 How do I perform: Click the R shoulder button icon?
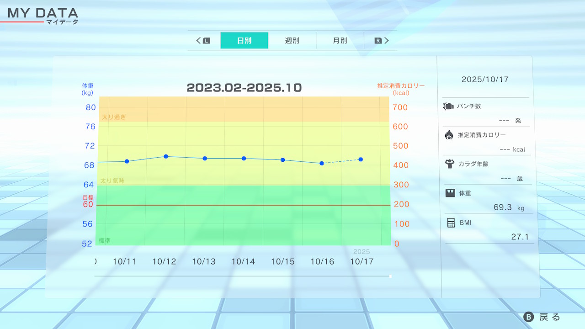click(378, 41)
